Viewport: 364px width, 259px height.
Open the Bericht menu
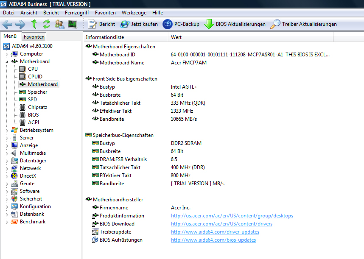[51, 13]
